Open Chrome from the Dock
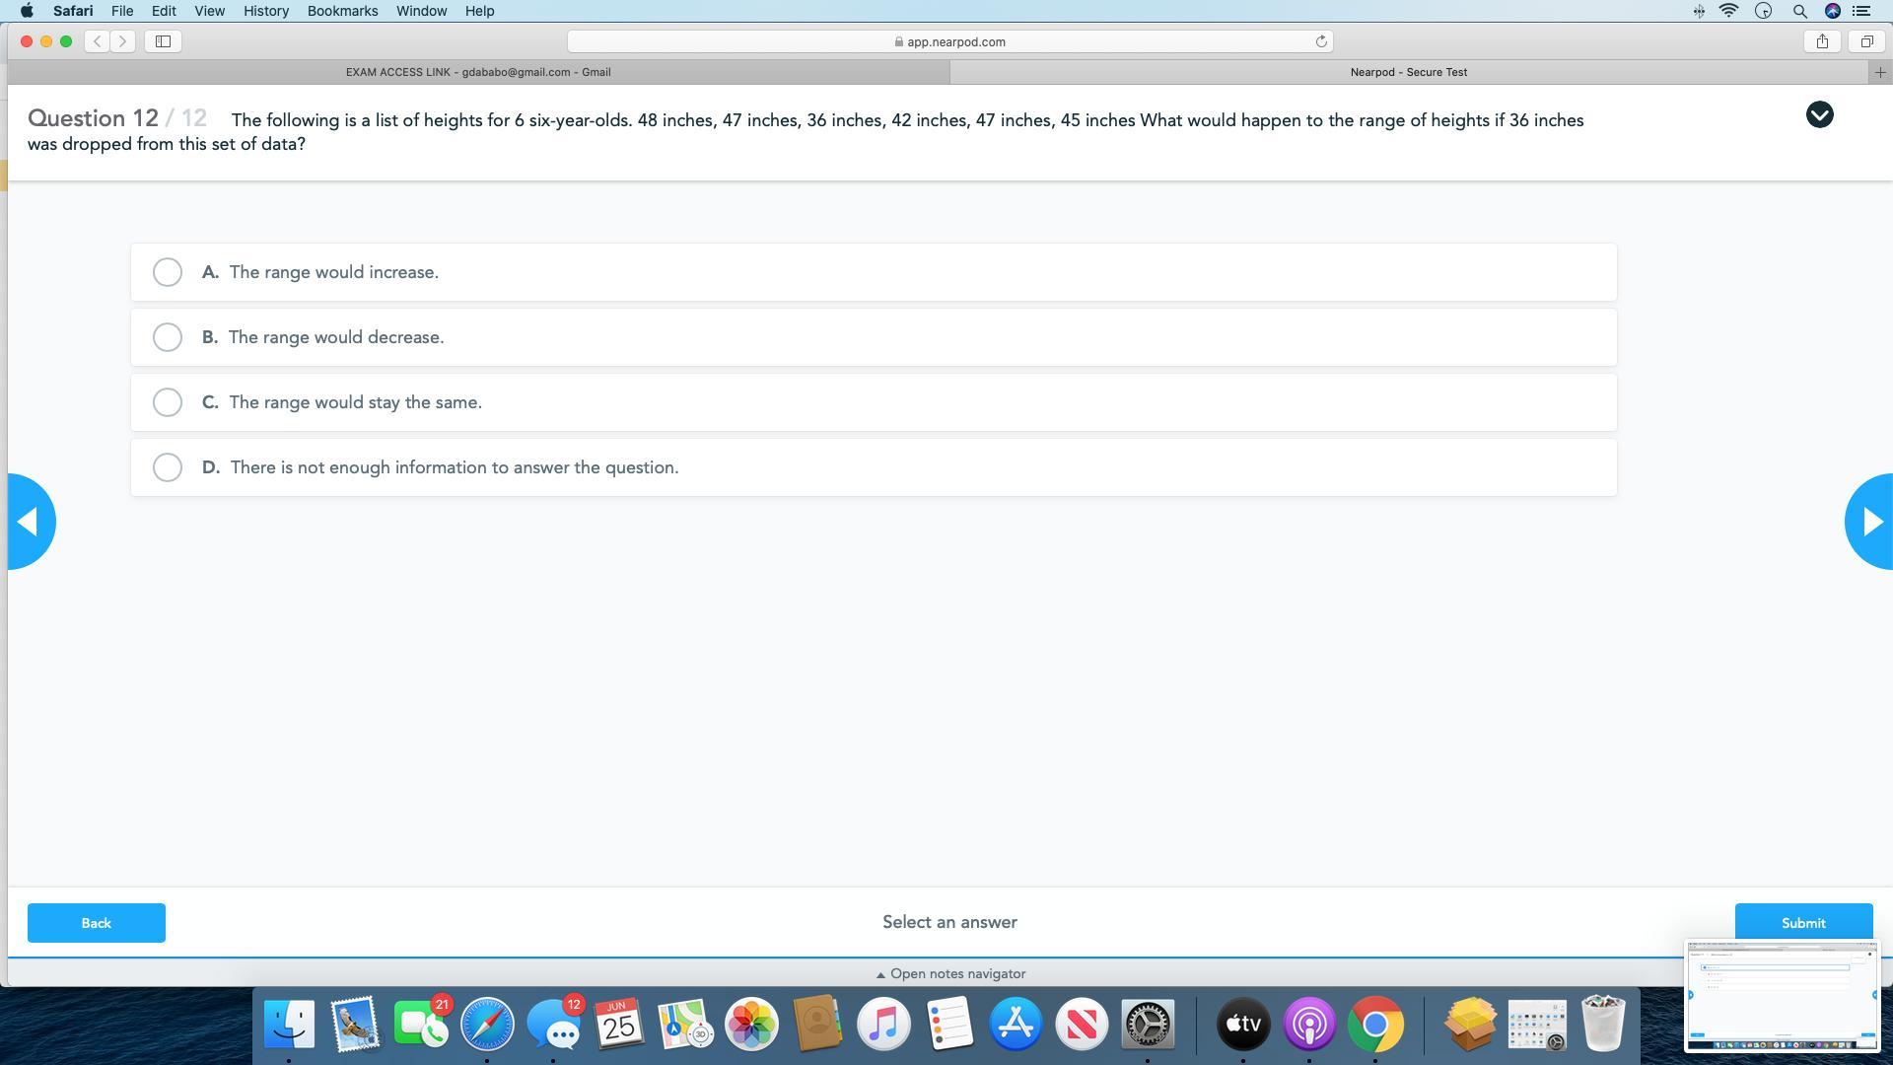The width and height of the screenshot is (1893, 1065). (1375, 1024)
